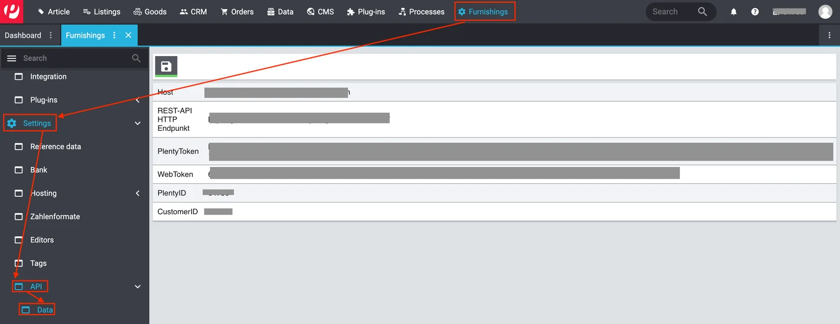The height and width of the screenshot is (324, 840).
Task: Open the CMS menu
Action: click(320, 12)
